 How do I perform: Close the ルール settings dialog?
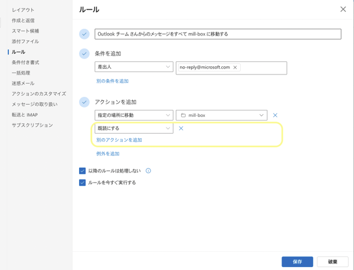pos(343,9)
